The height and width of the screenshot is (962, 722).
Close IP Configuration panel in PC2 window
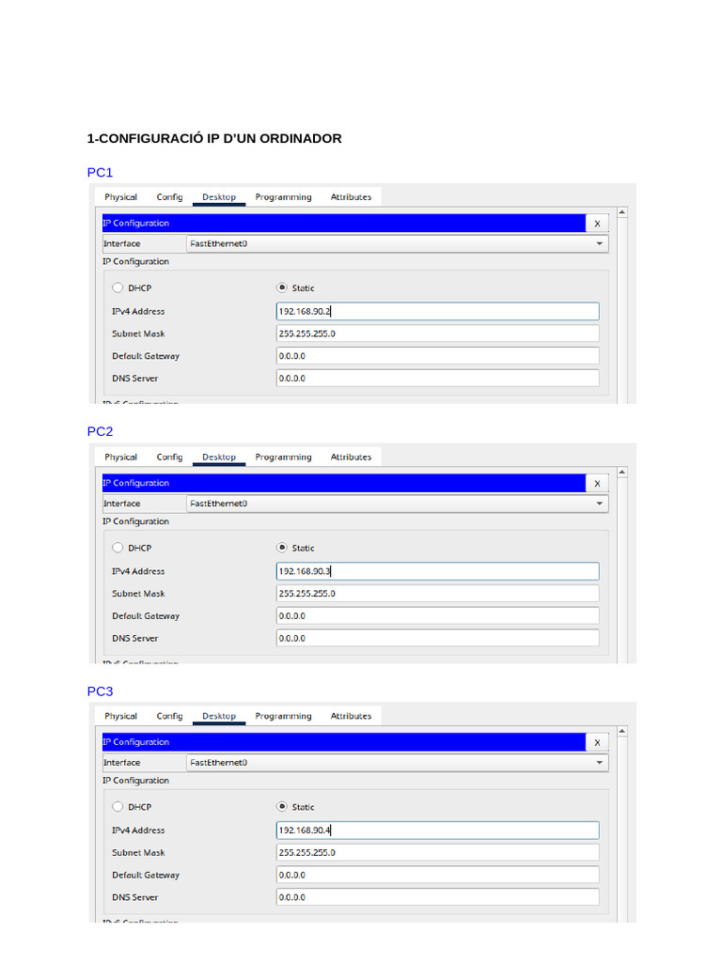click(597, 484)
